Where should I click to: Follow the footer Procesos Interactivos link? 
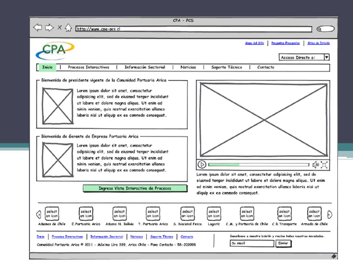coord(67,237)
